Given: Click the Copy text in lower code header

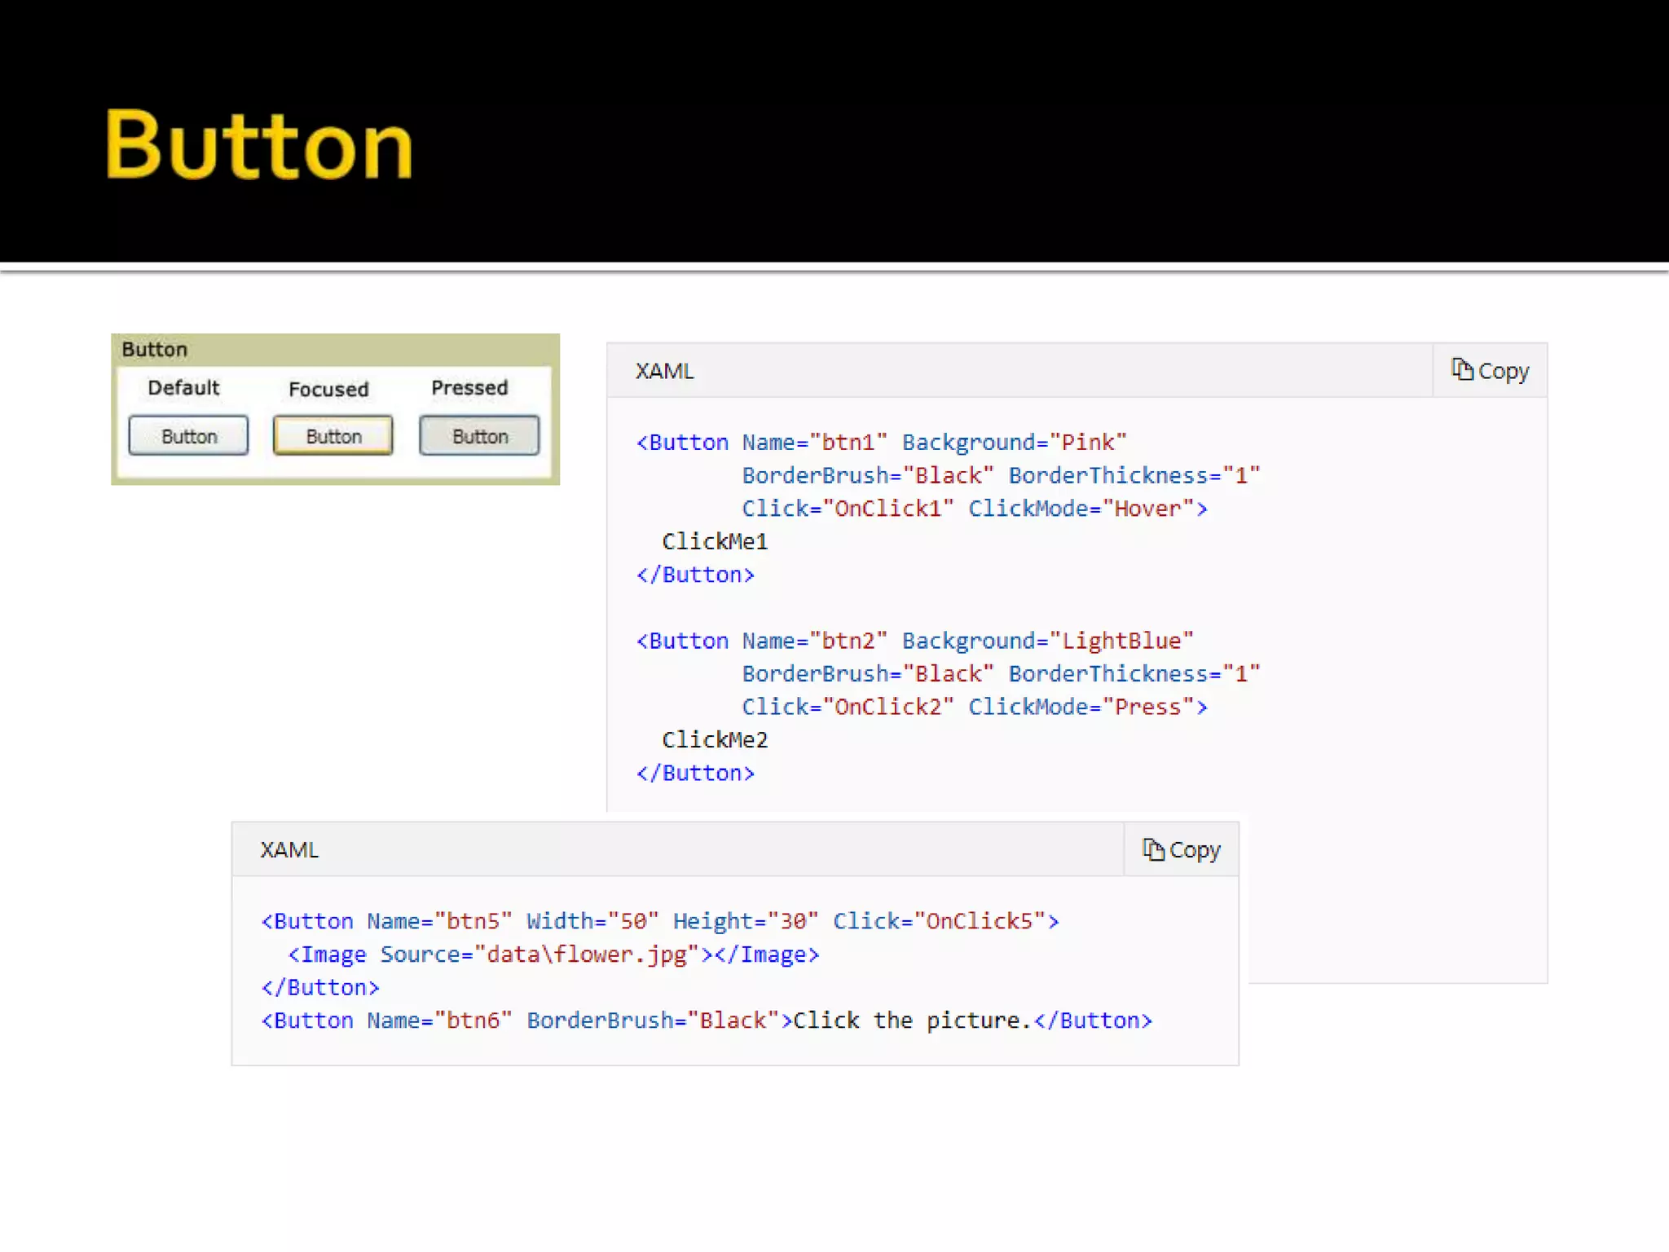Looking at the screenshot, I should click(x=1195, y=850).
